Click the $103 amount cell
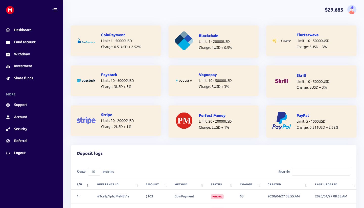Screen dimensions: 364x208 click(149, 196)
